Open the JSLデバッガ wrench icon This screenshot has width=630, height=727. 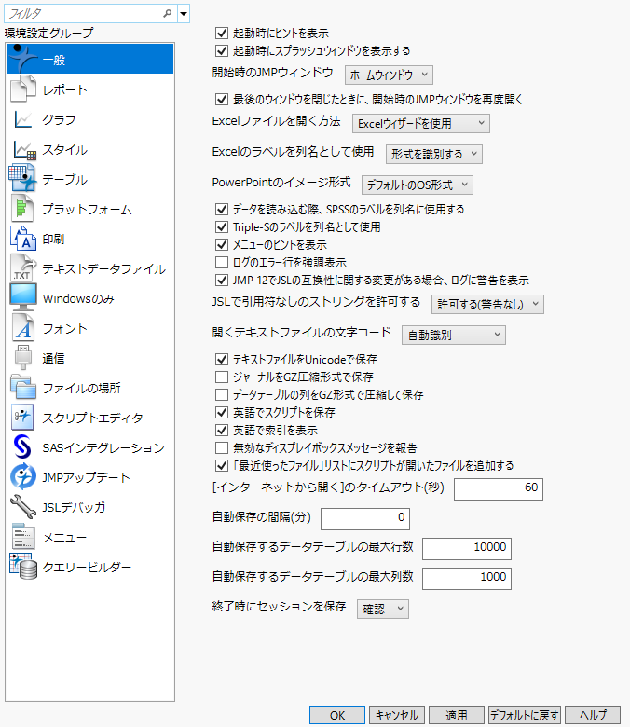click(x=23, y=506)
